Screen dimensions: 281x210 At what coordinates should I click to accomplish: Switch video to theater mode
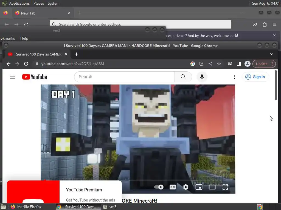[212, 187]
